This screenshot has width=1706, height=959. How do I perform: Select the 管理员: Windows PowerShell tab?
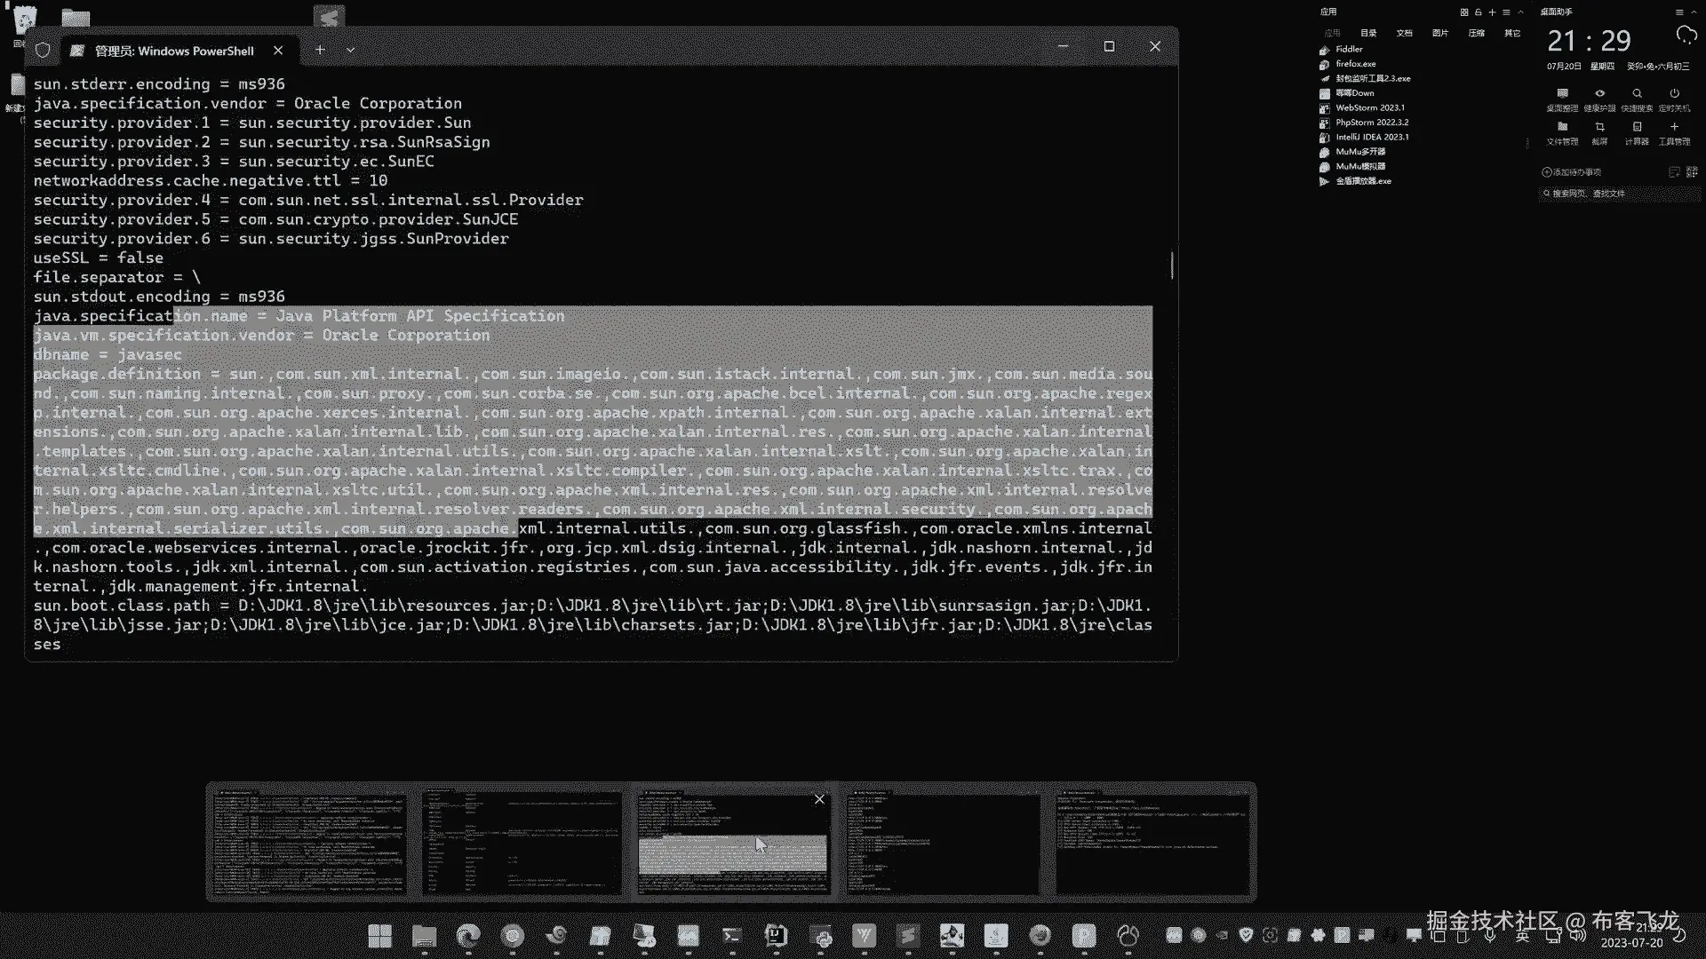pyautogui.click(x=174, y=51)
